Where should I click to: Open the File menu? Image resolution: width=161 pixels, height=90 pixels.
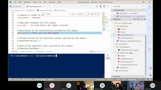(x=15, y=2)
